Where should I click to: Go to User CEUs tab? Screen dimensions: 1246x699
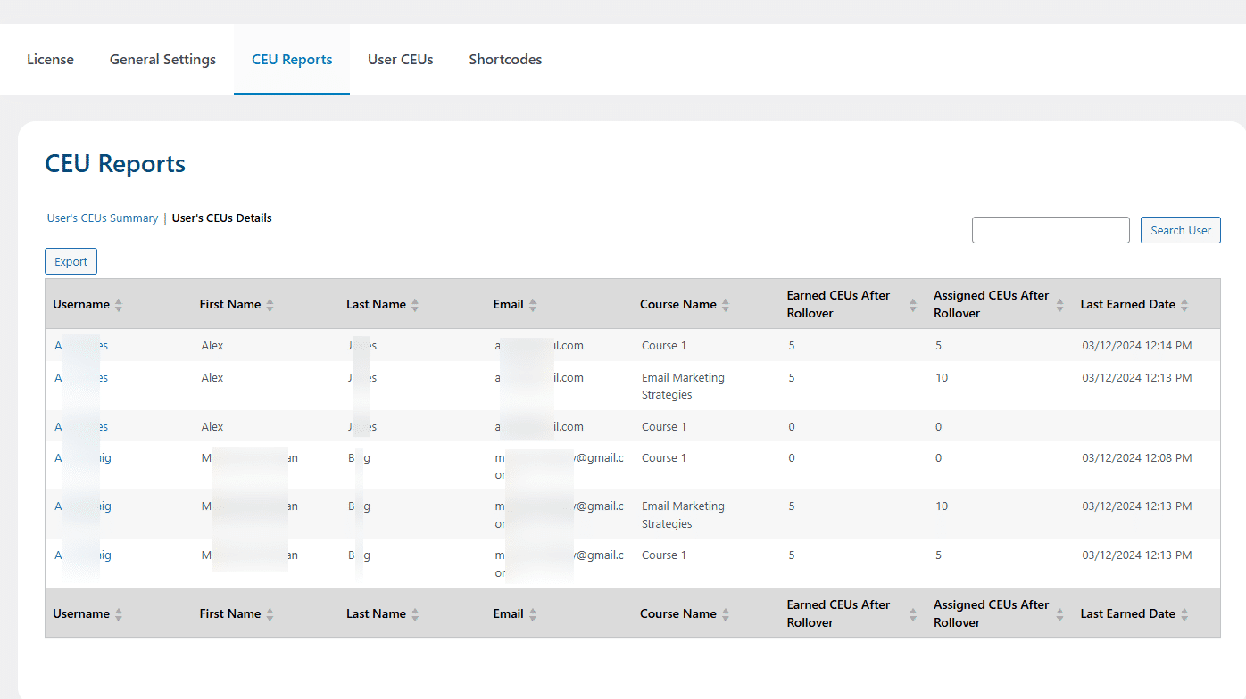point(401,60)
